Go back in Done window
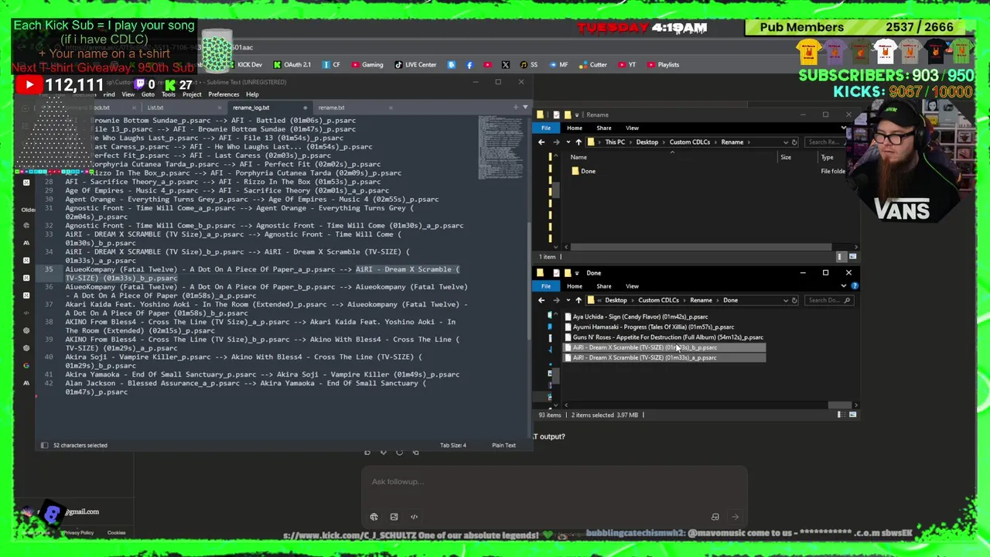 (541, 300)
